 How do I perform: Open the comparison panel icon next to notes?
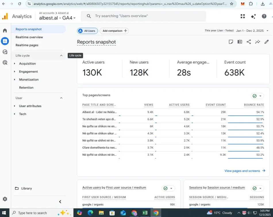click(240, 42)
